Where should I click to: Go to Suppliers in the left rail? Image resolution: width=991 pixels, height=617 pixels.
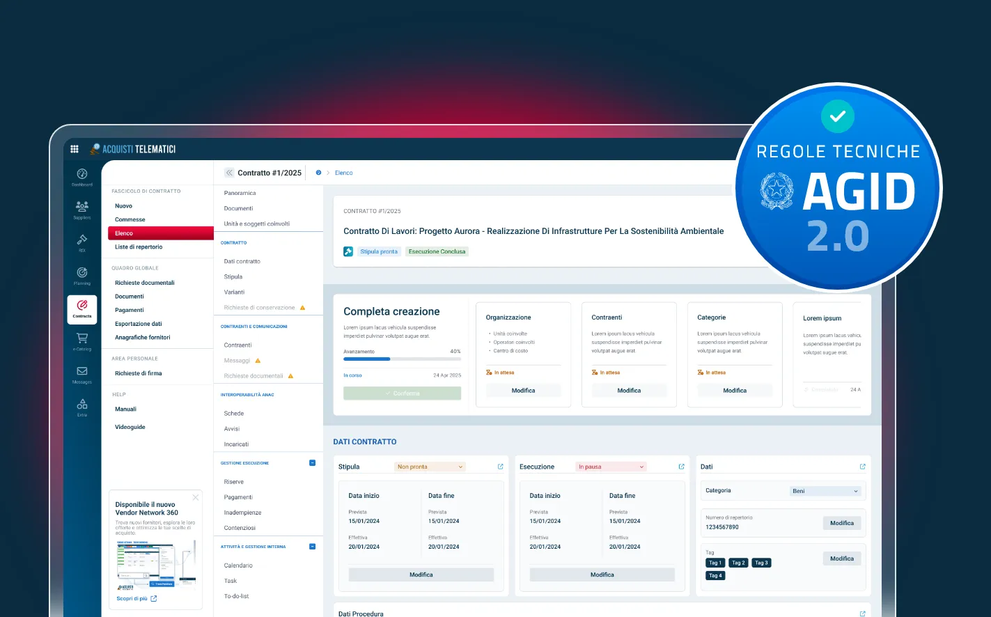[x=82, y=210]
